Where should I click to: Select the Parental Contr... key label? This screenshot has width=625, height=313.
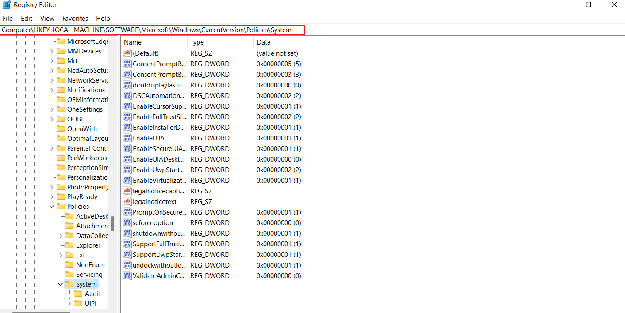tap(88, 148)
